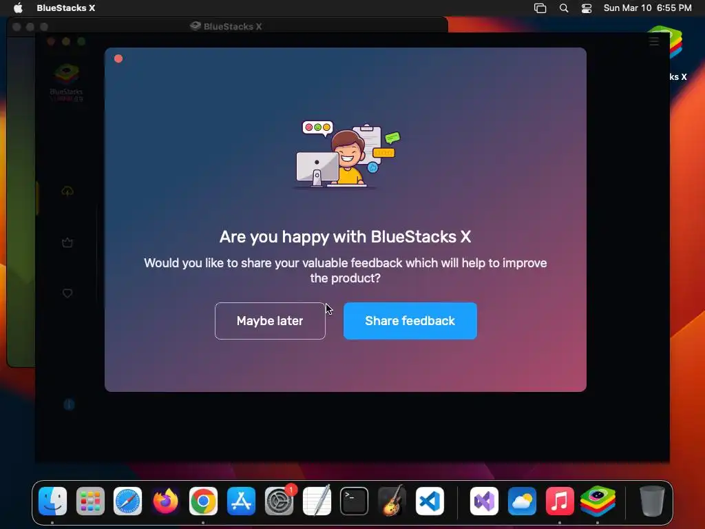Open the crown sidebar icon

67,242
